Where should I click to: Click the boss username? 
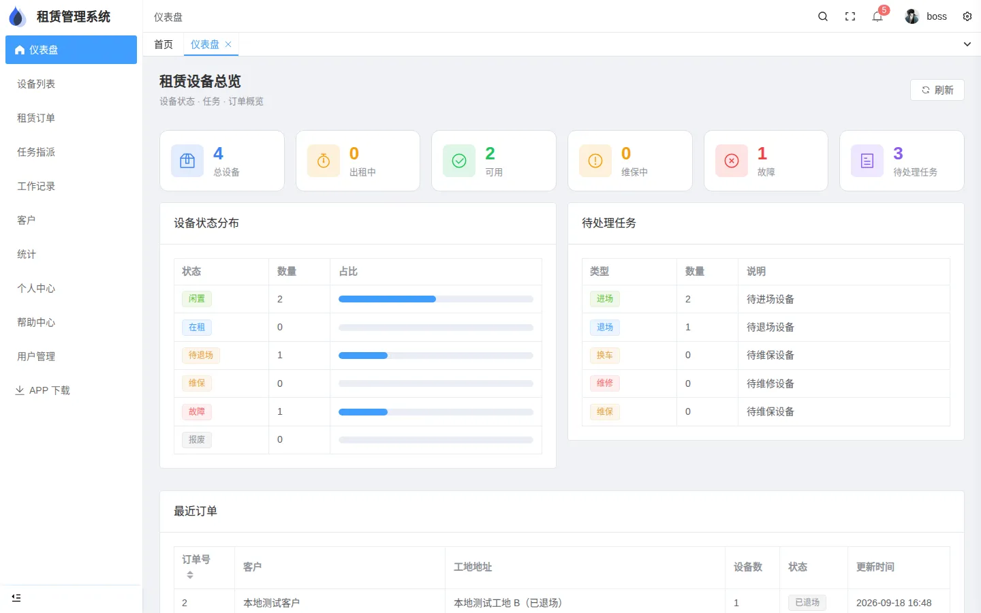click(937, 16)
